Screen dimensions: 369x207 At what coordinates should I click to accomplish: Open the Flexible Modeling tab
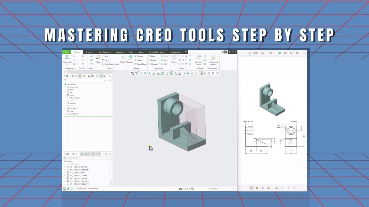click(157, 52)
